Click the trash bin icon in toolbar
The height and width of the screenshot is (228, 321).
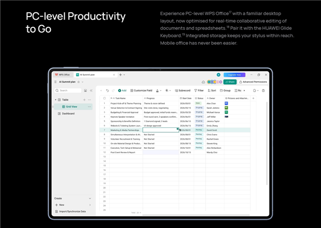click(x=263, y=90)
